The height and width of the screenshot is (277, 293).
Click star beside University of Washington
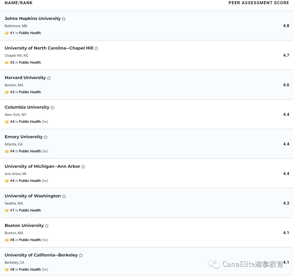pos(64,196)
